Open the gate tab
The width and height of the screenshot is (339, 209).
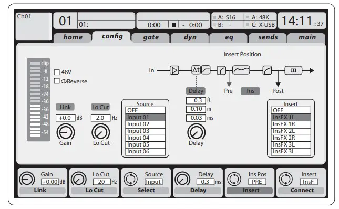point(150,37)
